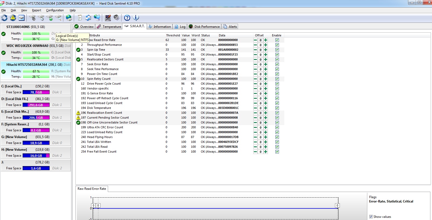
Task: Increase offset for Raw Read Error Rate
Action: point(266,40)
